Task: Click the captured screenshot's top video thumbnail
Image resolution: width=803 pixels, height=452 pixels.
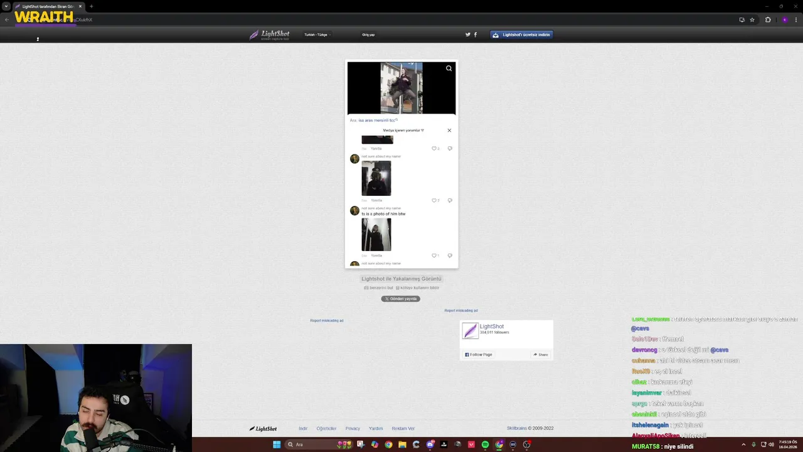Action: tap(401, 88)
